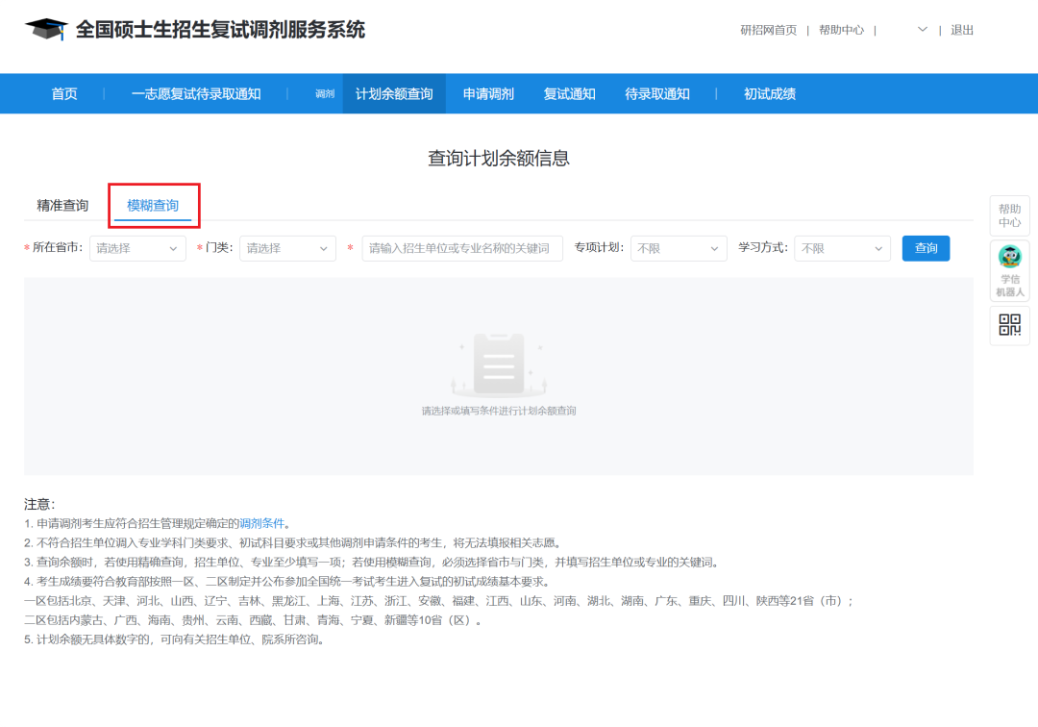This screenshot has height=727, width=1038.
Task: Click the 查询 search button
Action: (x=926, y=248)
